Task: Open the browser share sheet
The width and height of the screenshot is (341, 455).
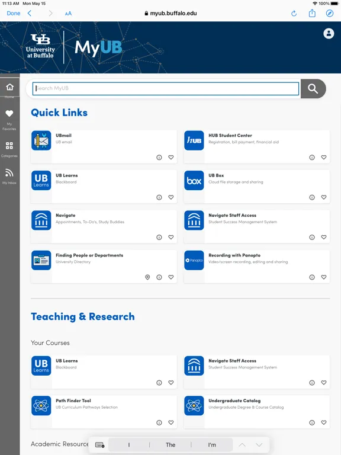Action: [x=312, y=13]
